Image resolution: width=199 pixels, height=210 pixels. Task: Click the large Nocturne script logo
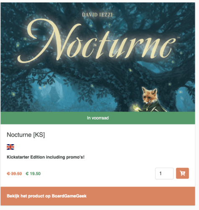click(x=96, y=41)
